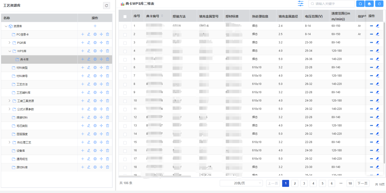Viewport: 386px width, 193px height.
Task: Delete the 毛坯类别 node
Action: [x=107, y=126]
